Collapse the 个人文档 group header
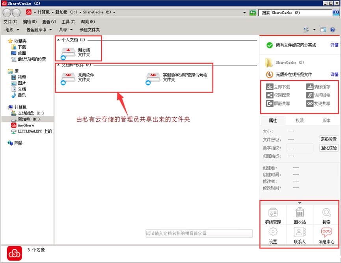Image resolution: width=341 pixels, height=263 pixels. (58, 40)
